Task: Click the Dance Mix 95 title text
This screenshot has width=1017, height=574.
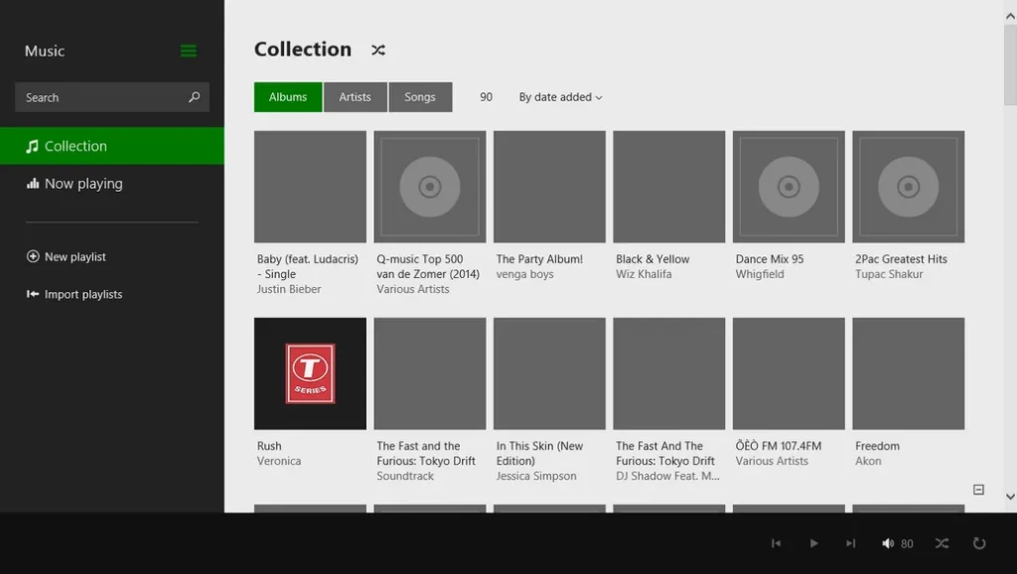Action: pyautogui.click(x=770, y=259)
